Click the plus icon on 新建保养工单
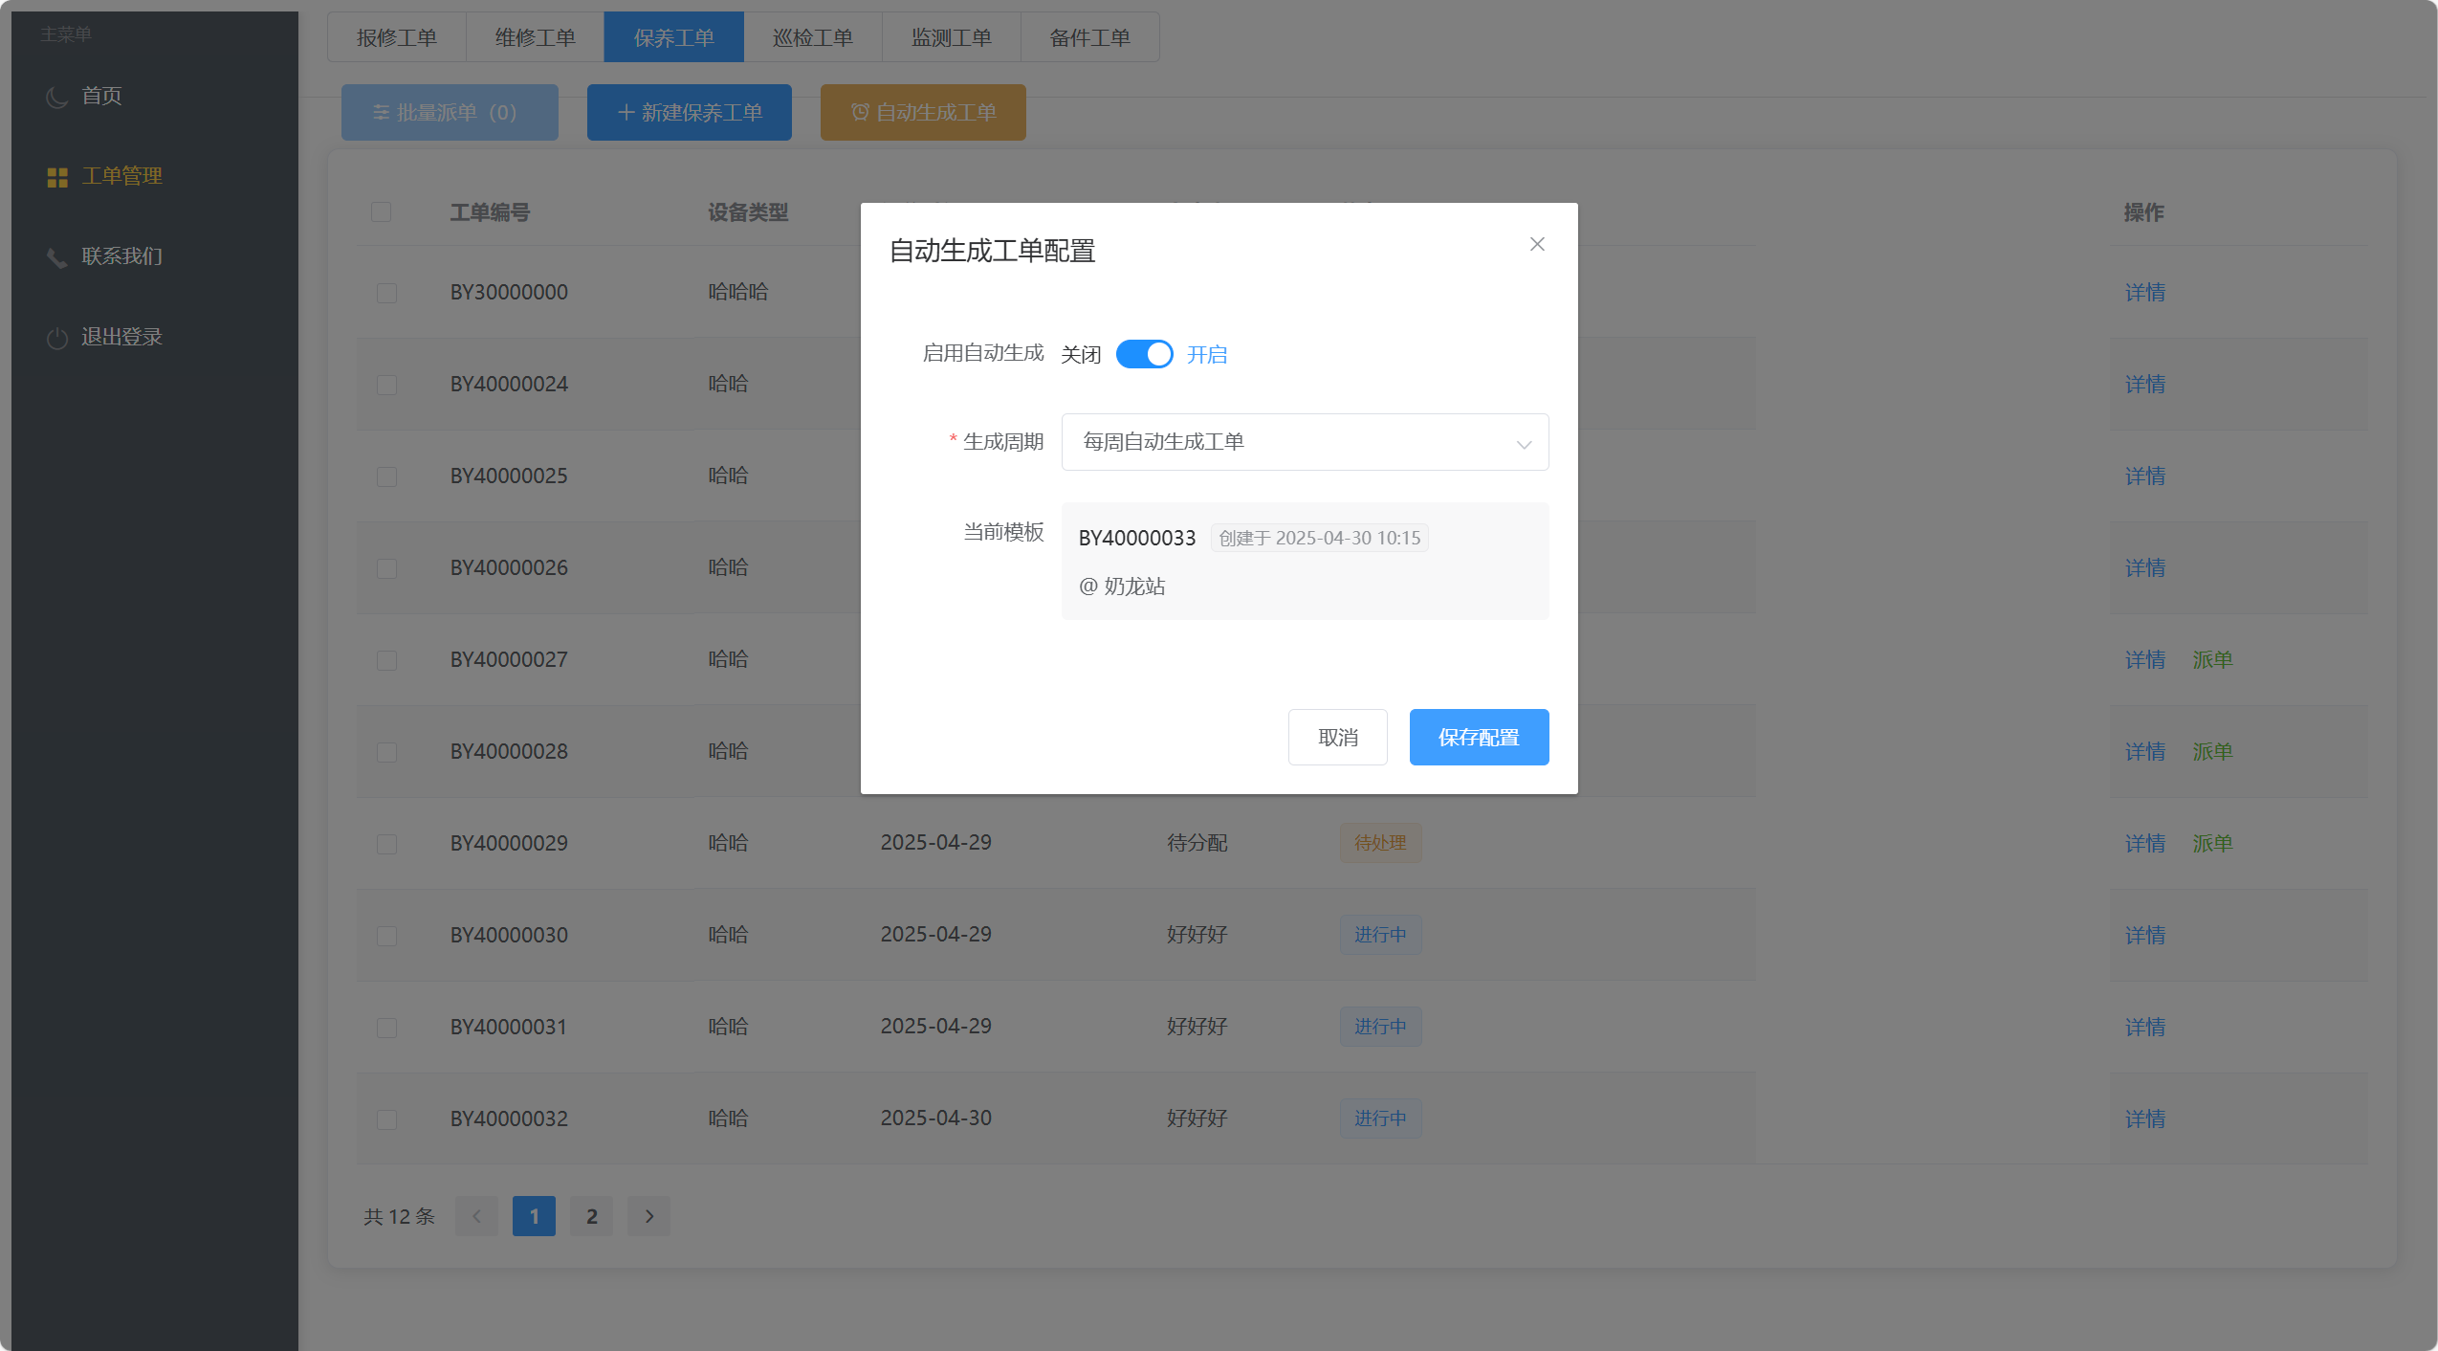The image size is (2438, 1351). (x=626, y=113)
